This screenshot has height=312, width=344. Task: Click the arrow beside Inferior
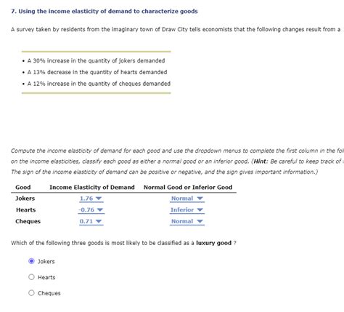pos(200,209)
